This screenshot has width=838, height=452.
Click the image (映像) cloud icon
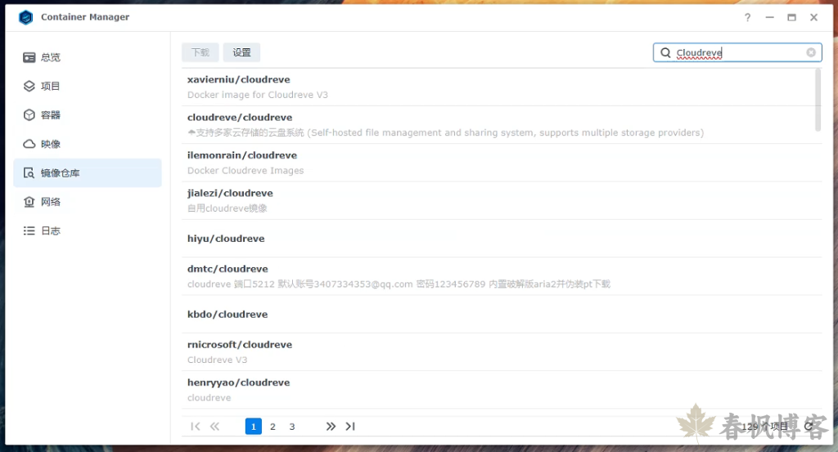[x=29, y=144]
